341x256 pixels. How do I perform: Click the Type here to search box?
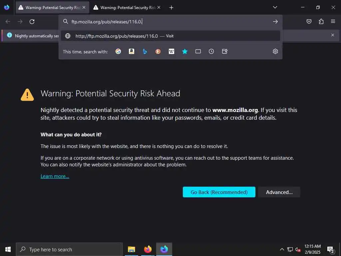[69, 249]
